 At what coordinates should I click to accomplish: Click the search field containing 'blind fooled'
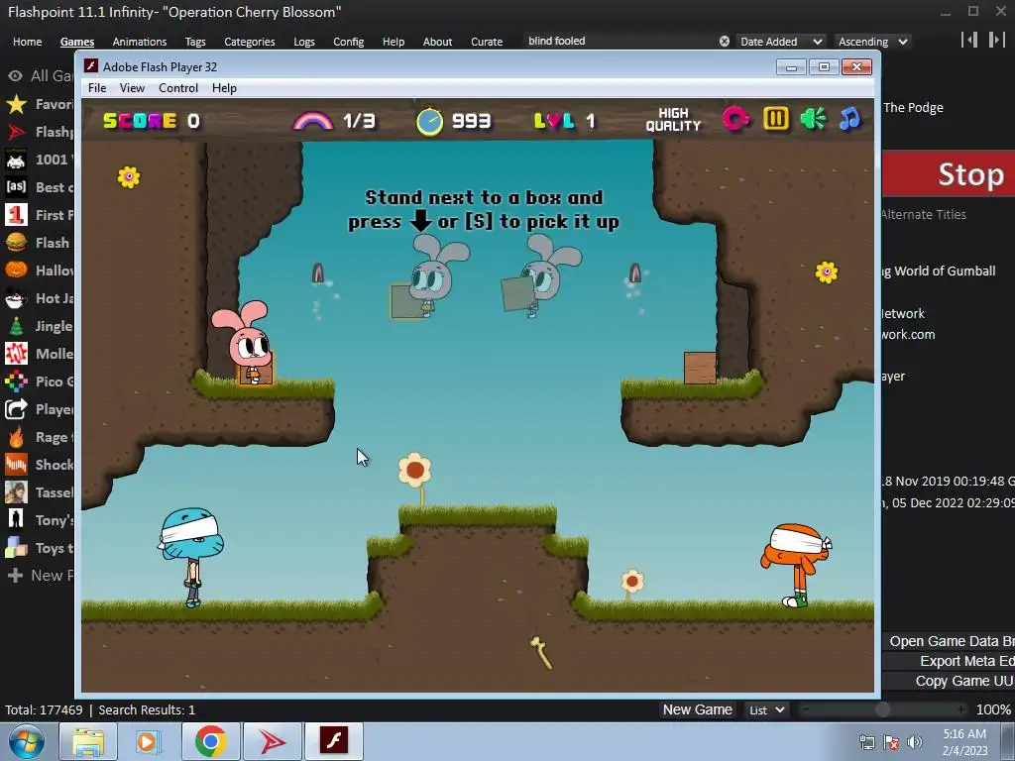tap(620, 41)
